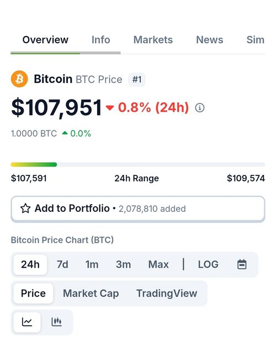This screenshot has width=276, height=354.
Task: Select the 24h chart timeframe
Action: (x=30, y=264)
